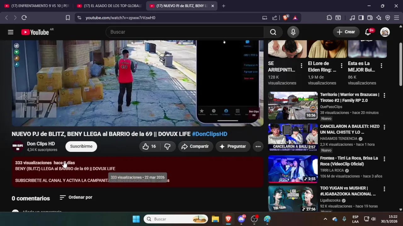
Task: Open the #DonClipsHD hashtag link
Action: click(210, 134)
